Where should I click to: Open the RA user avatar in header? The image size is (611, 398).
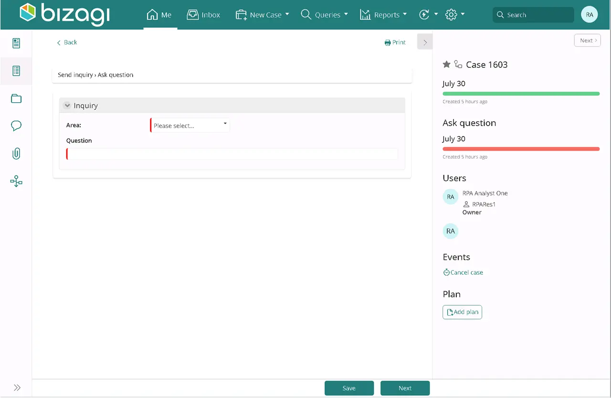[x=590, y=15]
